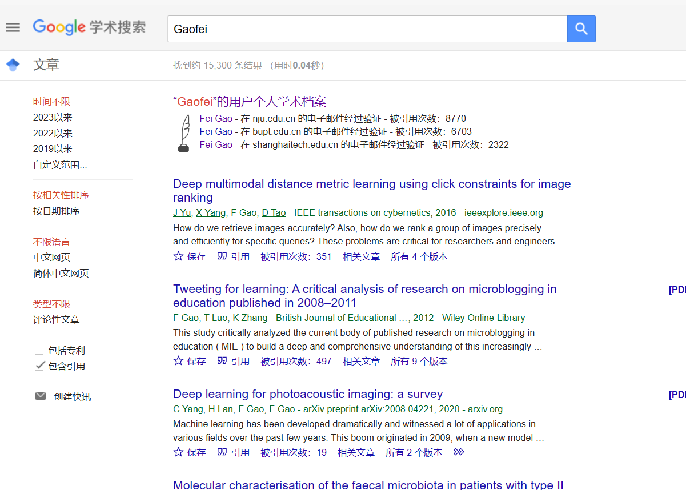
Task: Open 所有 9 个版本 versions link
Action: (x=419, y=362)
